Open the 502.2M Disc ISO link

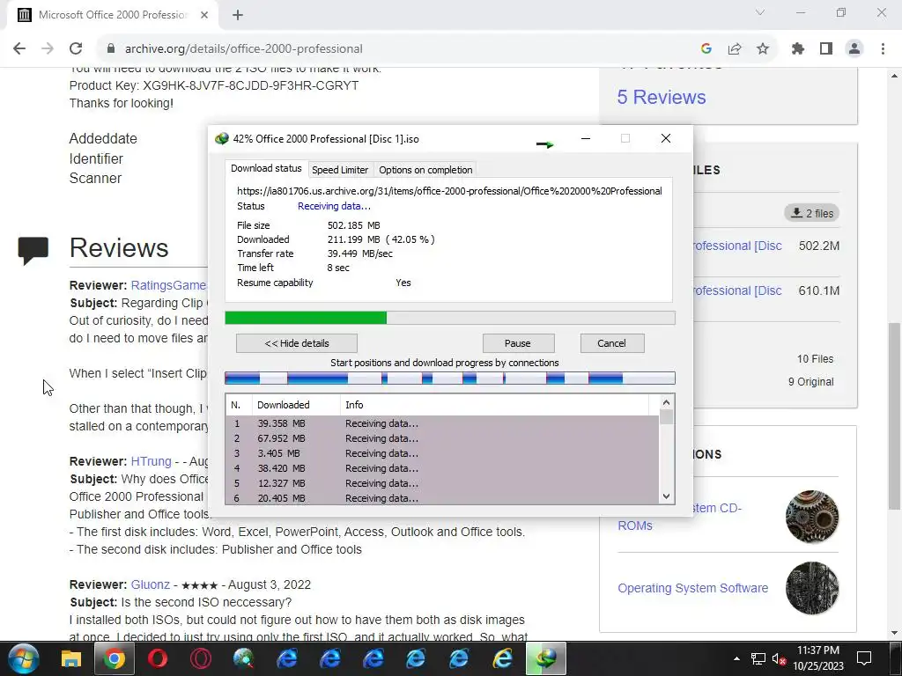(x=737, y=246)
